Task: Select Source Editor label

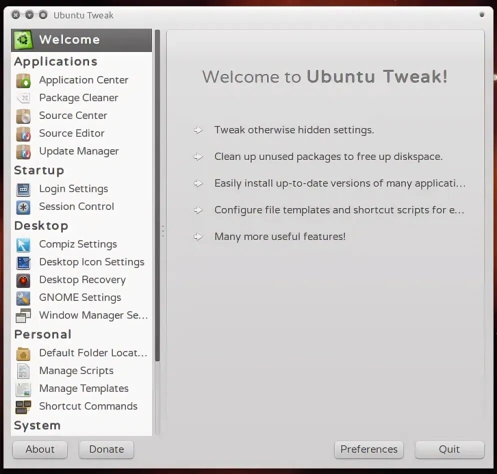Action: [71, 133]
